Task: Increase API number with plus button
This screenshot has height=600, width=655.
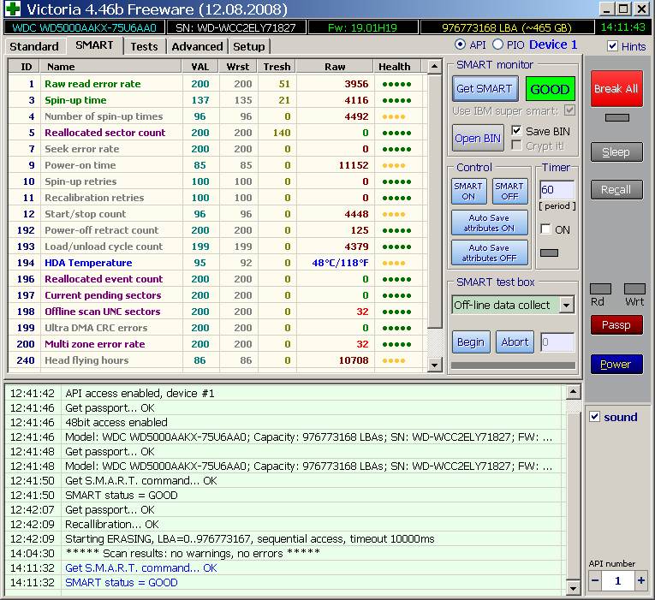Action: (640, 580)
